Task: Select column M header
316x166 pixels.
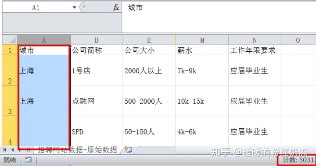Action: pyautogui.click(x=202, y=40)
